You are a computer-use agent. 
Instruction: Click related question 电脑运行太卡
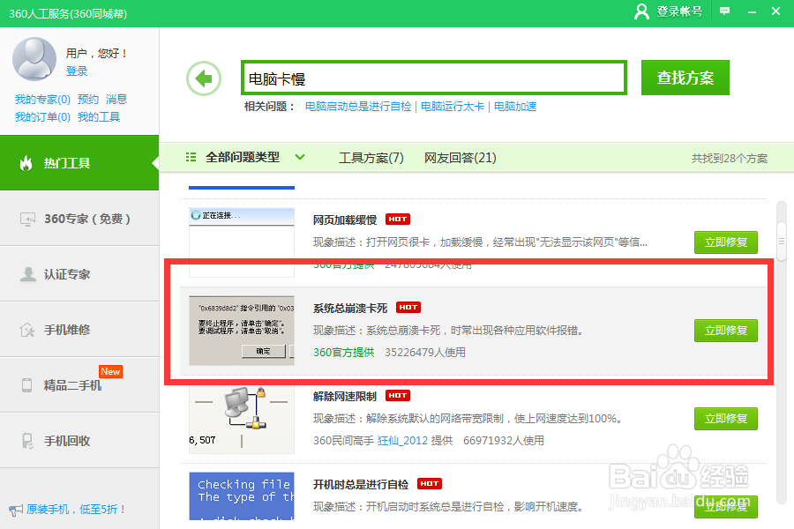point(453,107)
